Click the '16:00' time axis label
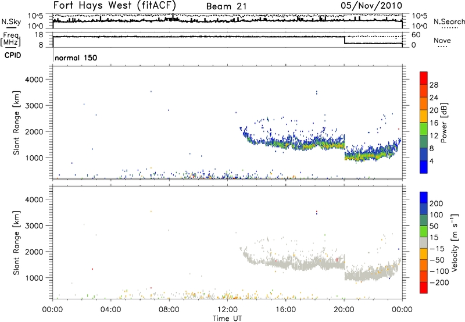The height and width of the screenshot is (322, 465). (285, 310)
